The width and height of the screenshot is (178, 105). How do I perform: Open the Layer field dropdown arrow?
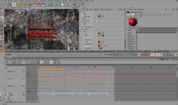tap(177, 32)
